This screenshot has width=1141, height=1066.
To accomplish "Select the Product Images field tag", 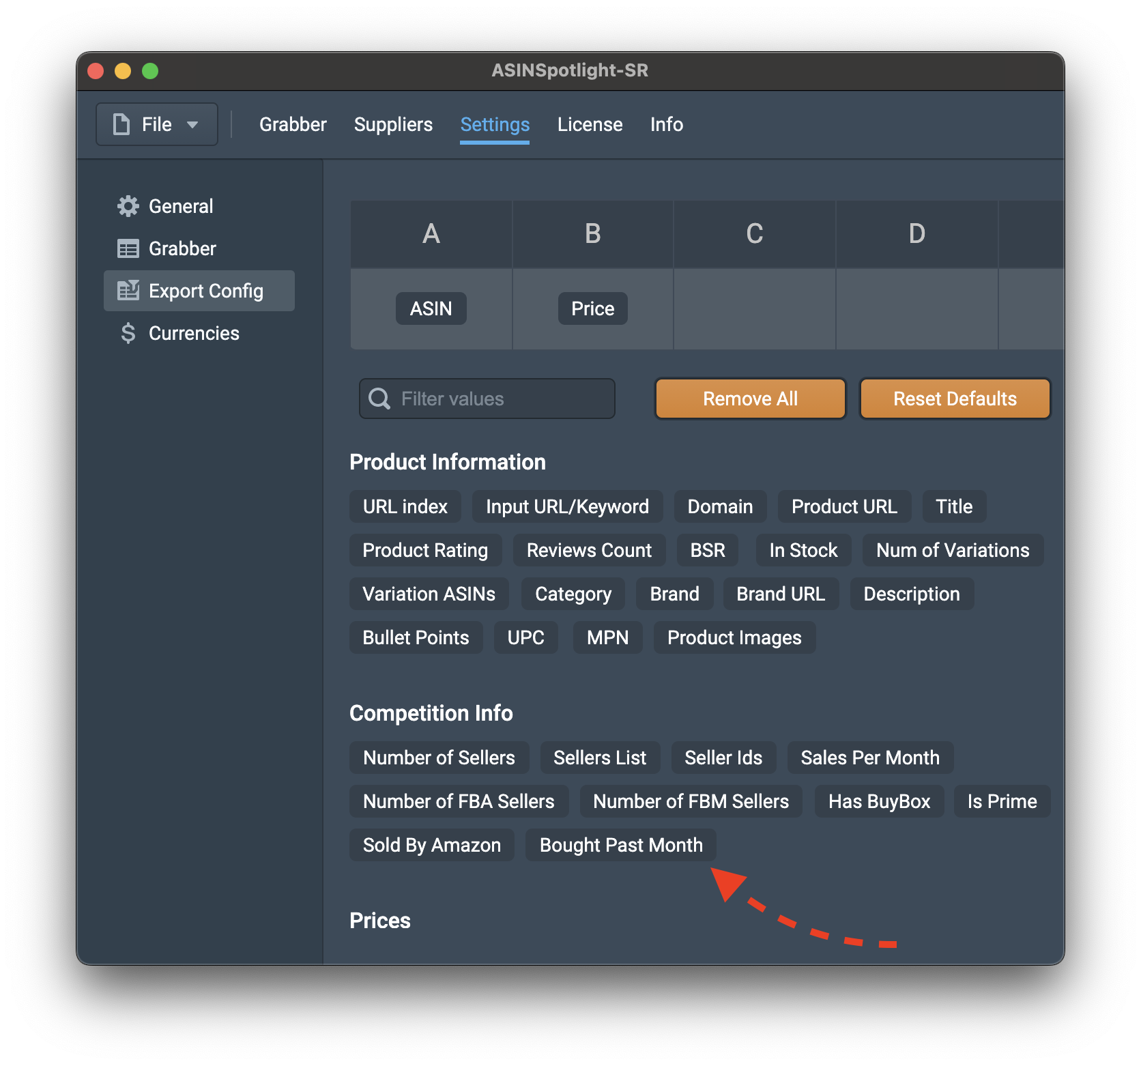I will tap(734, 637).
